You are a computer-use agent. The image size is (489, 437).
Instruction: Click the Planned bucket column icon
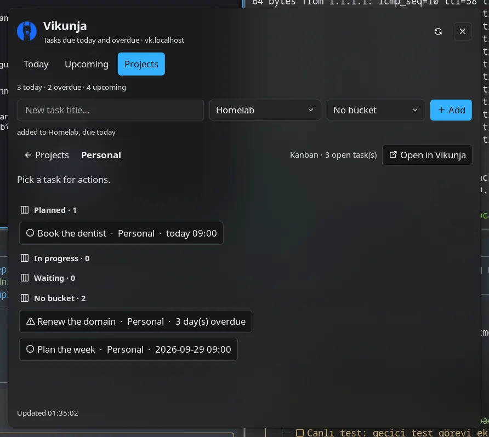pyautogui.click(x=25, y=210)
